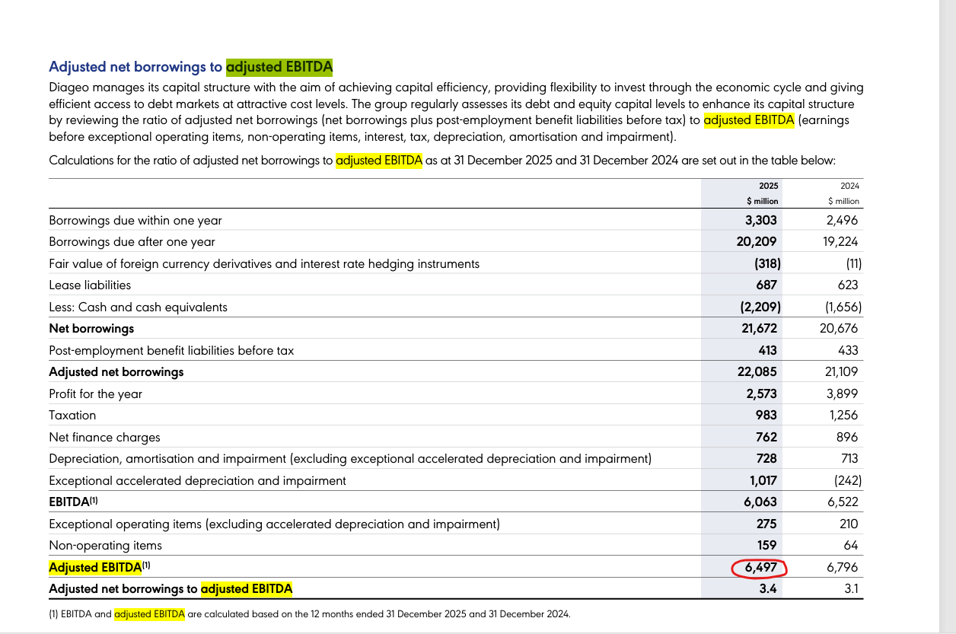
Task: Click the 2024 column header
Action: pos(849,186)
